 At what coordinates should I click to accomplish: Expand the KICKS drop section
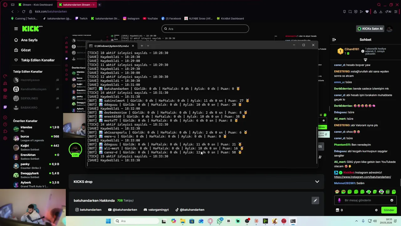317,182
